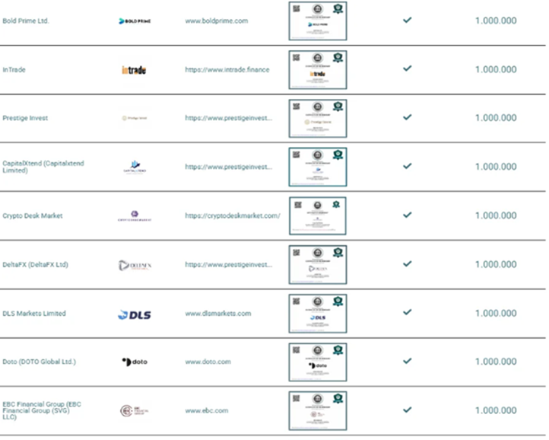Open the Bold Prime certificate thumbnail

[317, 21]
